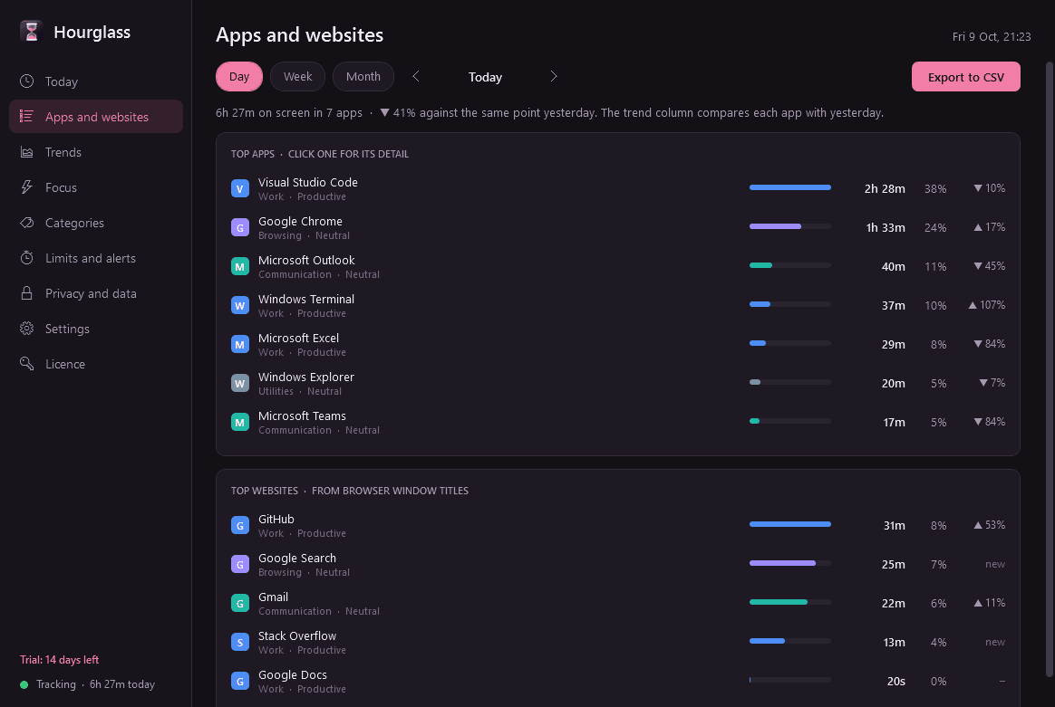Viewport: 1055px width, 707px height.
Task: Click the Google Chrome usage bar
Action: (x=790, y=226)
